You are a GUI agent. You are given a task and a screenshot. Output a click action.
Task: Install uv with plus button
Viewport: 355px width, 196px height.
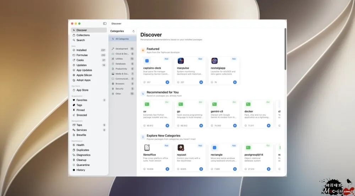[167, 126]
